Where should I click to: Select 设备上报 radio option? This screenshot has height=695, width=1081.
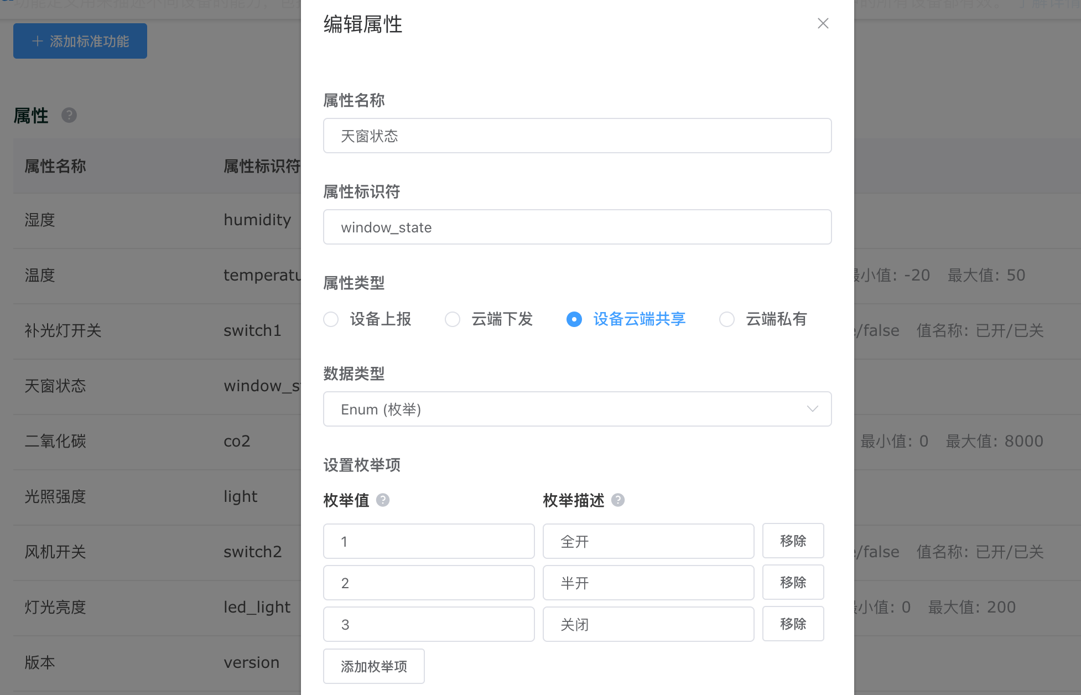(x=331, y=319)
